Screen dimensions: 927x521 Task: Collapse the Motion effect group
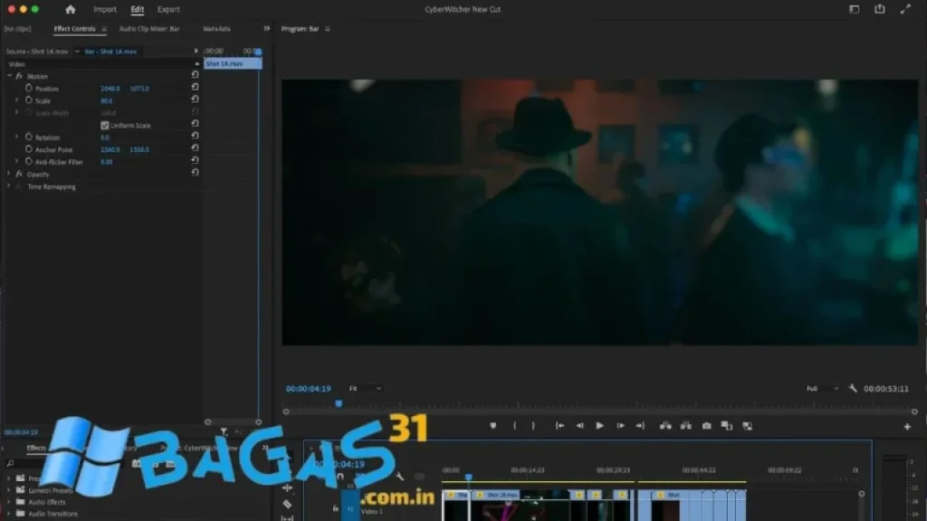9,76
